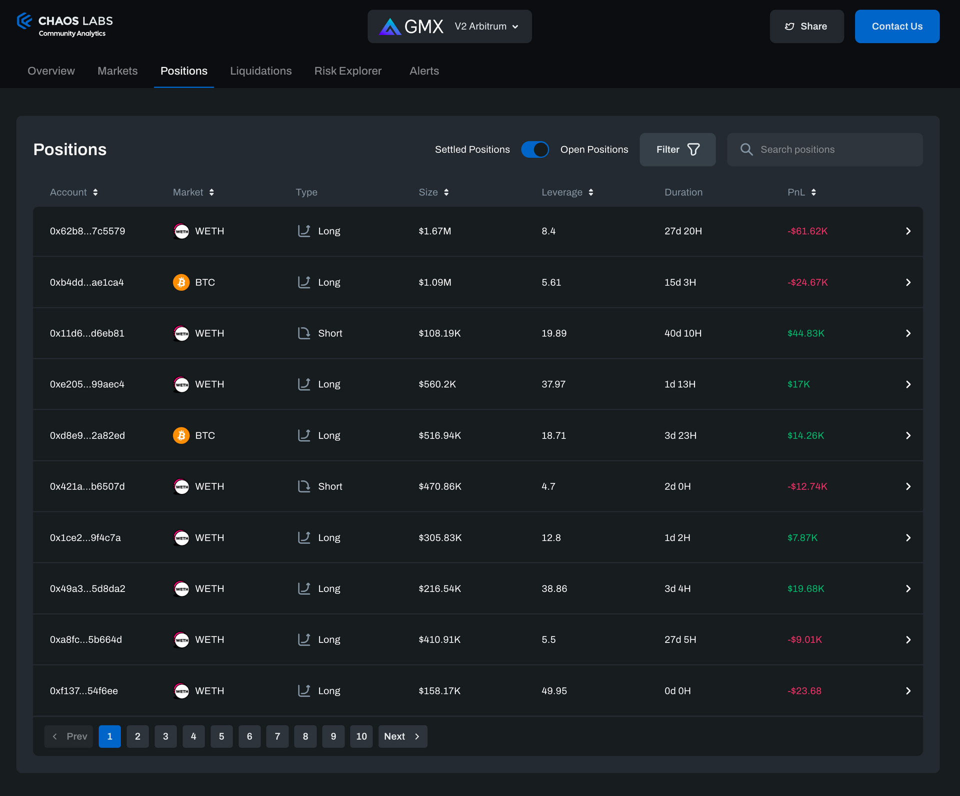The image size is (960, 796).
Task: Expand the 0xd8e9...2a82ed row chevron
Action: click(908, 435)
